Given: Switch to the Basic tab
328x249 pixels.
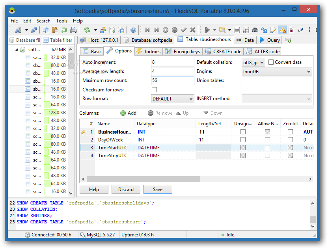Looking at the screenshot, I should (92, 52).
